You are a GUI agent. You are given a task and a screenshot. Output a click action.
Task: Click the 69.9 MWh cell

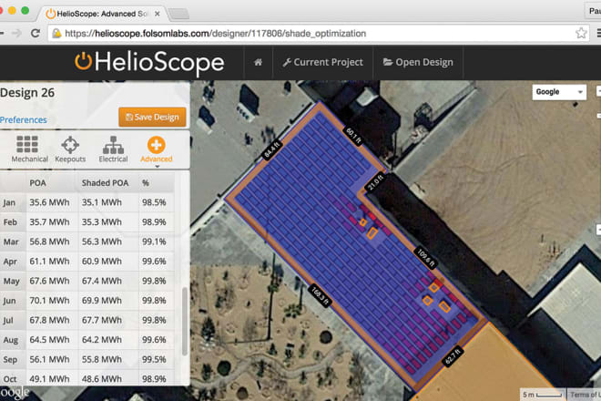coord(102,301)
